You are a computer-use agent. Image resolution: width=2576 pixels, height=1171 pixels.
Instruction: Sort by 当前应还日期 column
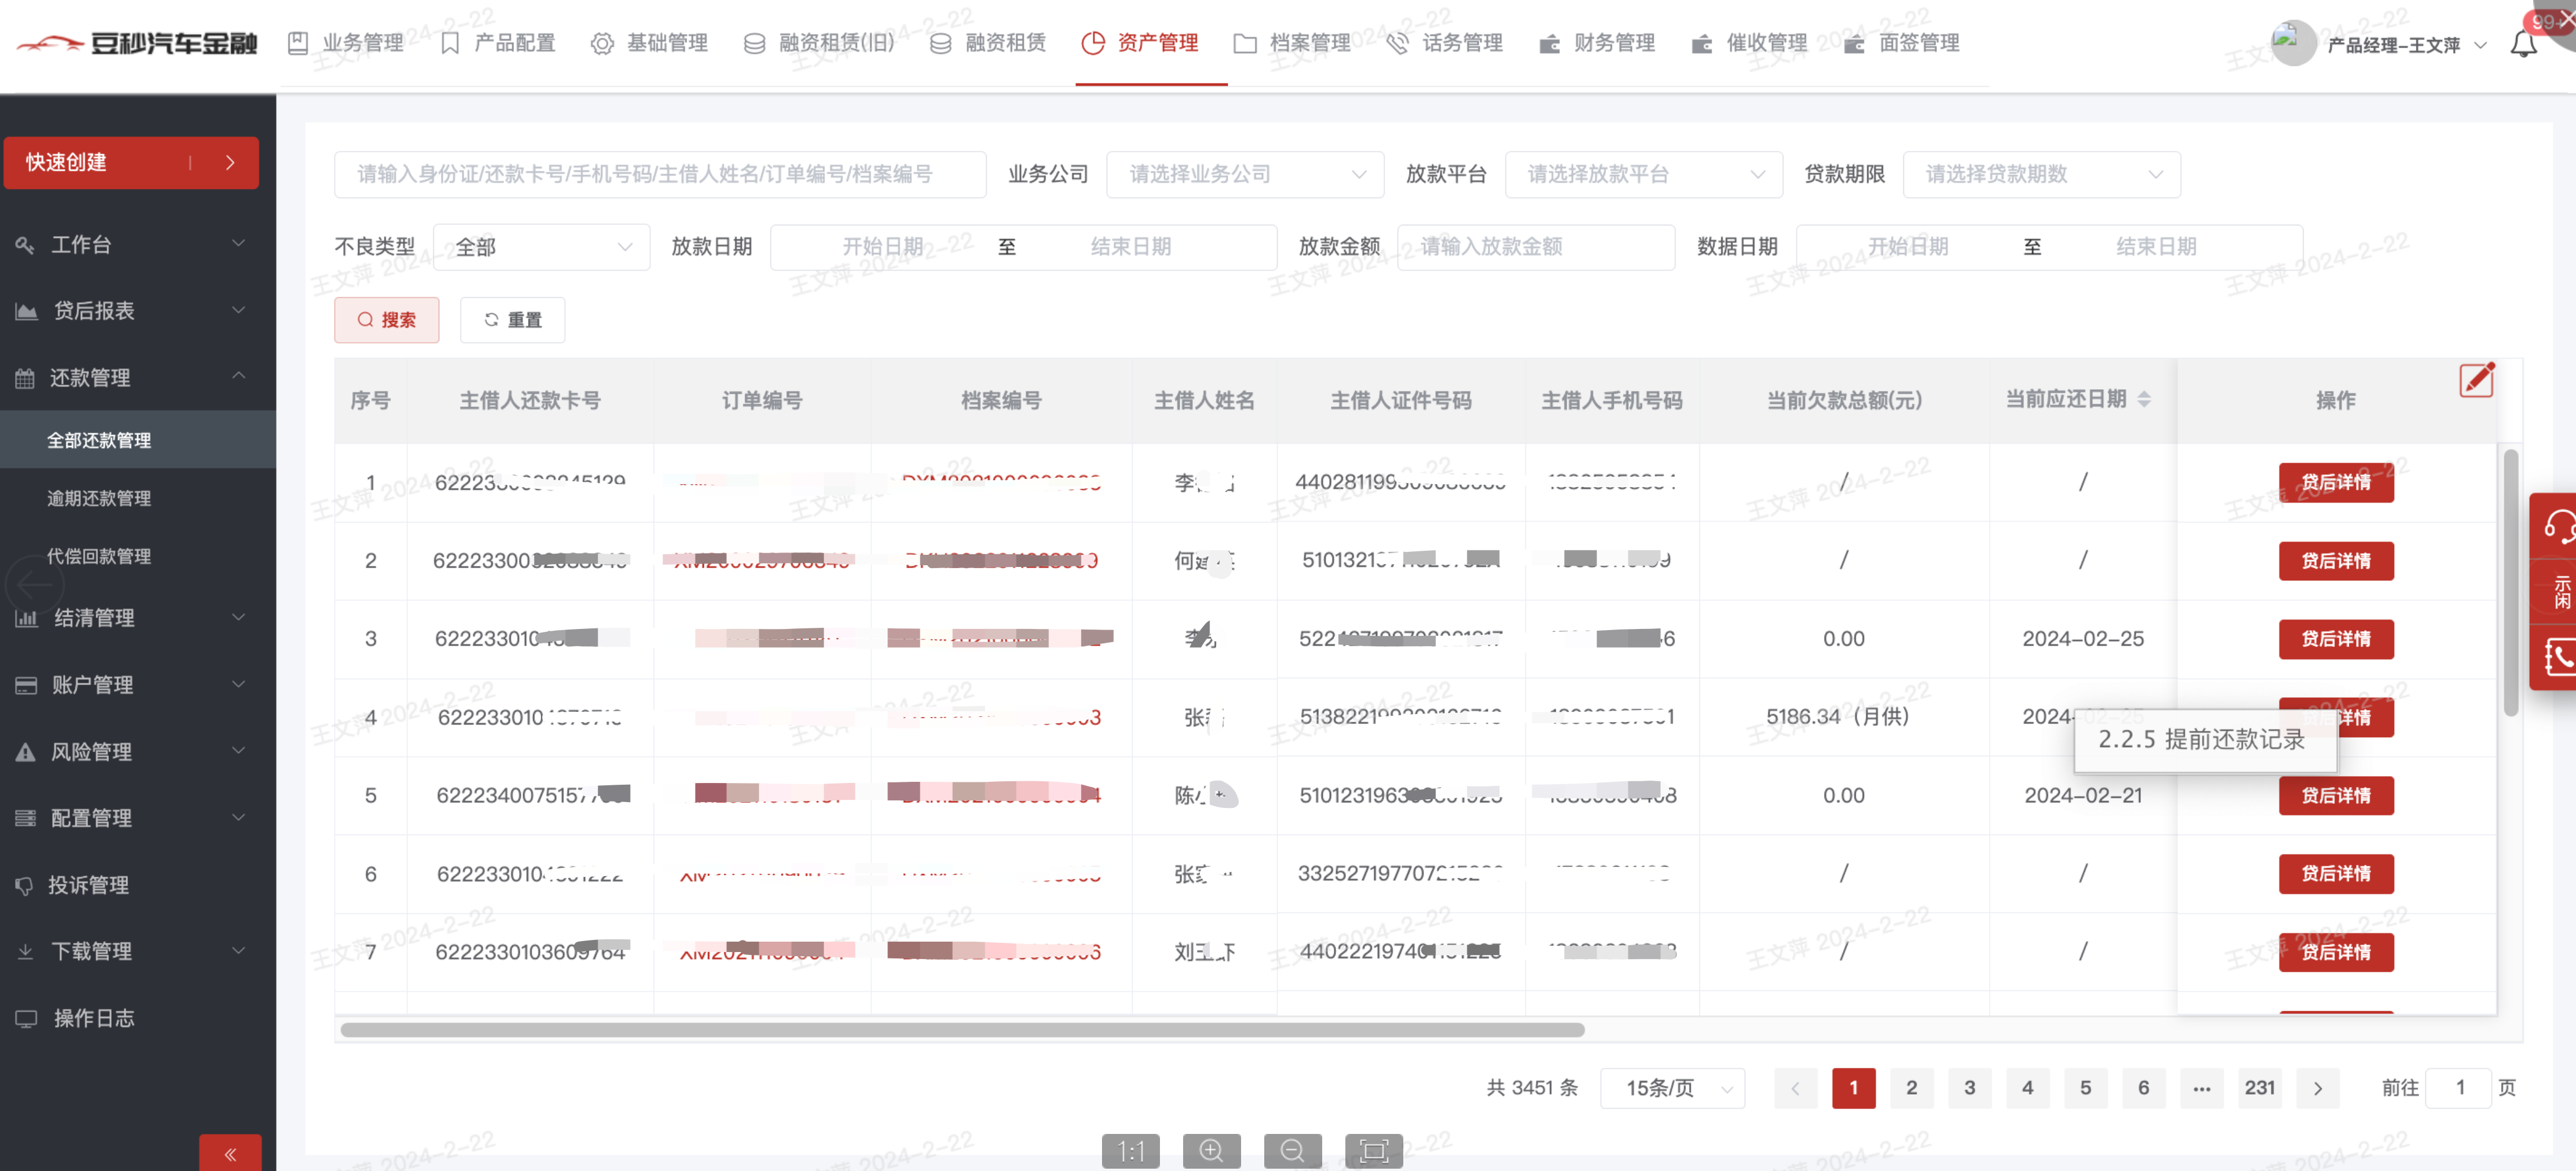tap(2143, 400)
